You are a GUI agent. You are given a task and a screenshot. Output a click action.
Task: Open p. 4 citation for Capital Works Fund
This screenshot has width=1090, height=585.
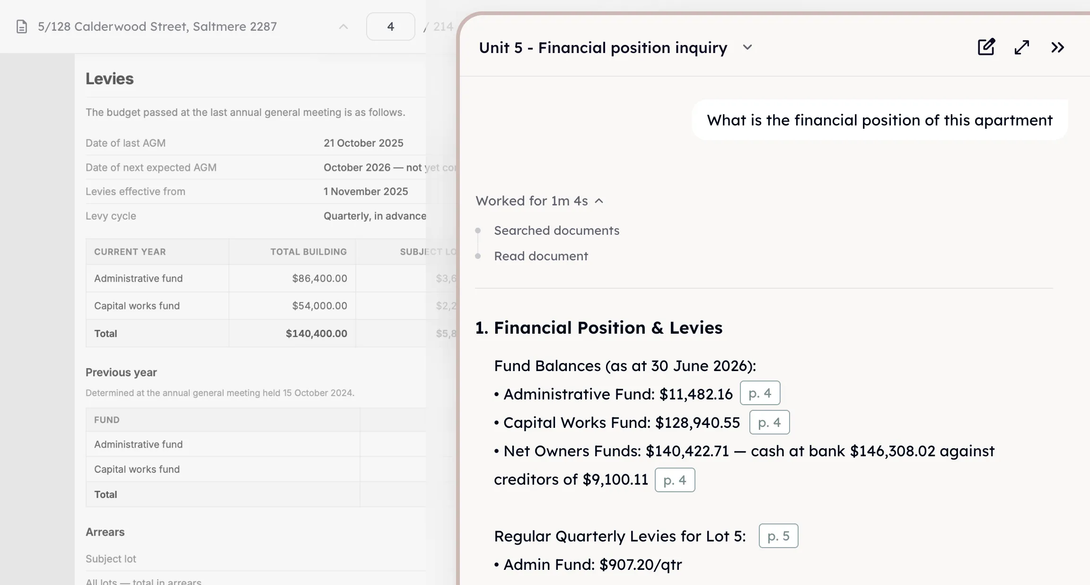click(770, 422)
